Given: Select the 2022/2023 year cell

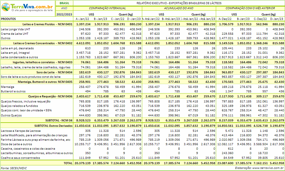Looking at the screenshot, I should click(x=64, y=14).
